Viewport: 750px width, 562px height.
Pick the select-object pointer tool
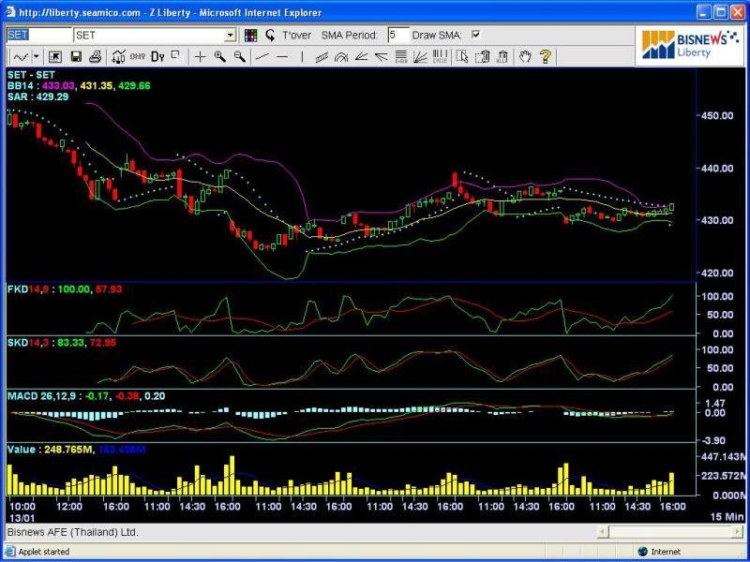(x=462, y=57)
